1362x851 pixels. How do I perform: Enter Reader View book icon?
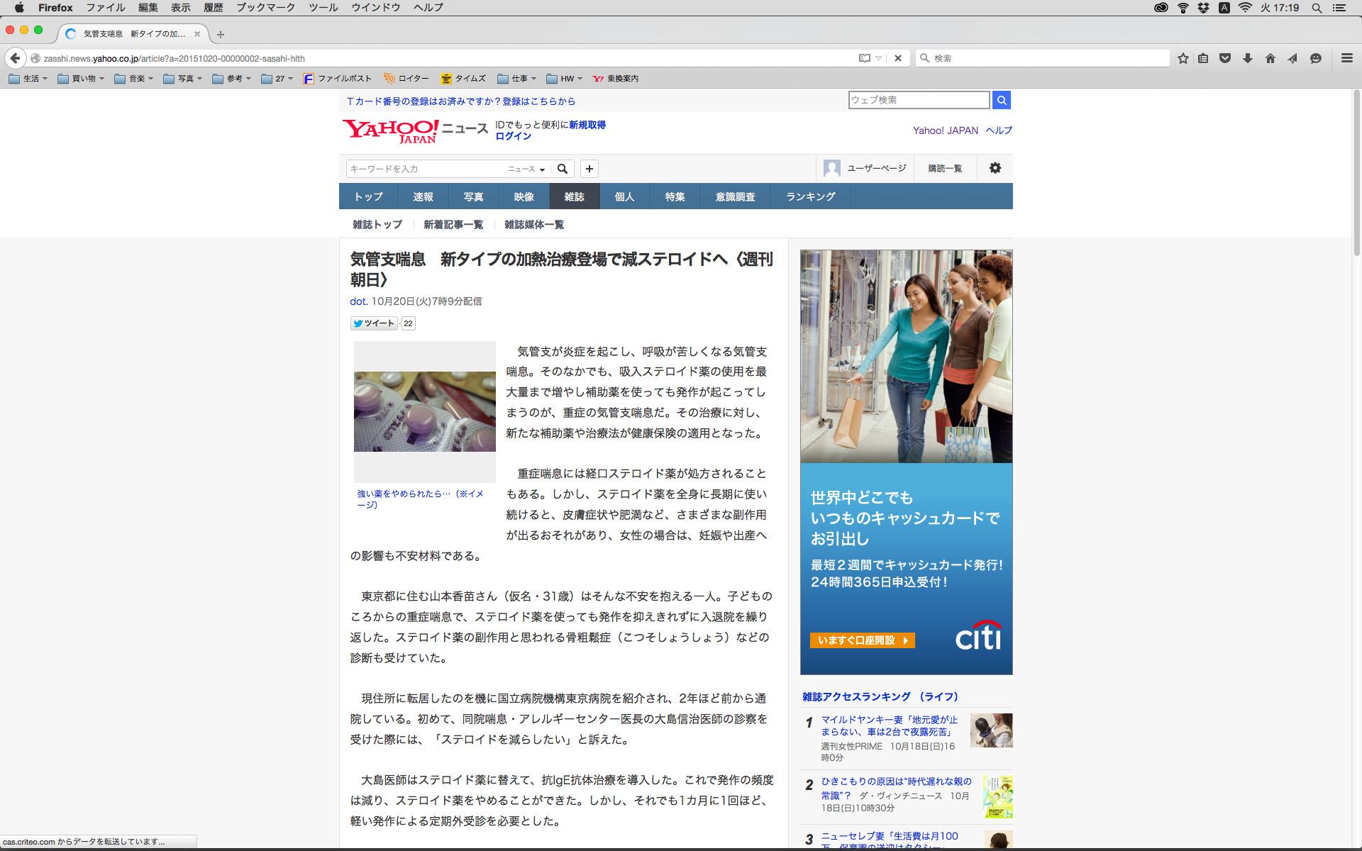(x=864, y=58)
